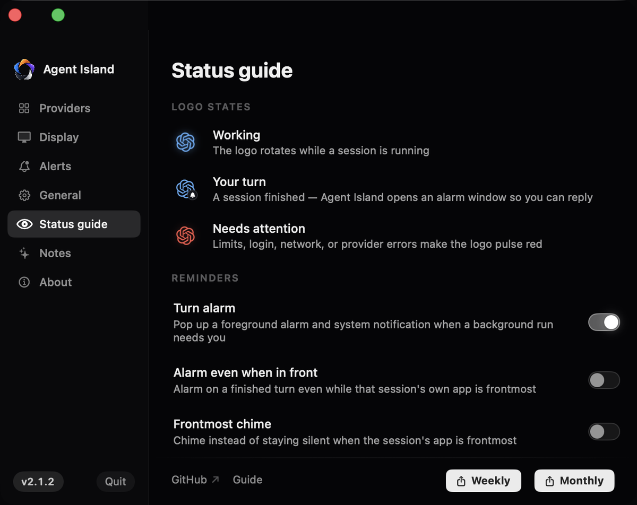Screen dimensions: 637x505
Task: Click the description starting "A session finished"
Action: (403, 197)
